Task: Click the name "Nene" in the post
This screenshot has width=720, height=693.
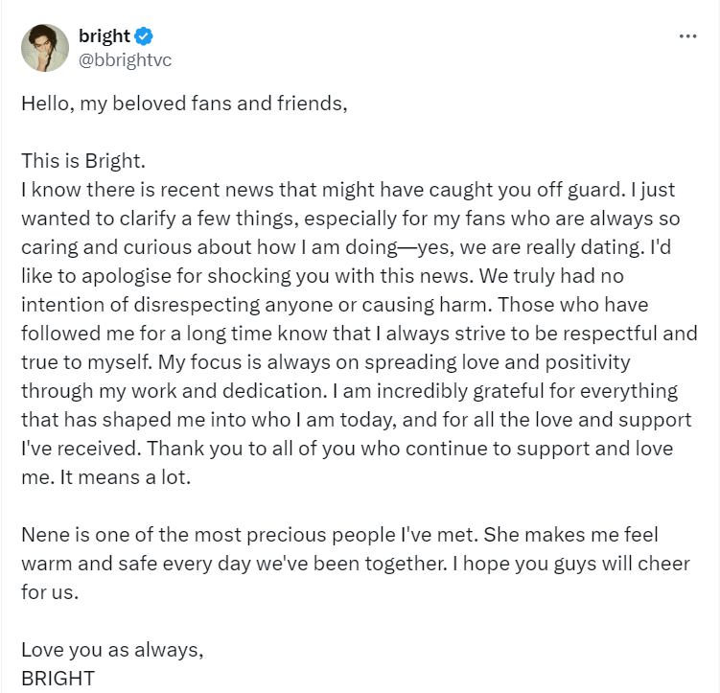Action: (x=45, y=534)
